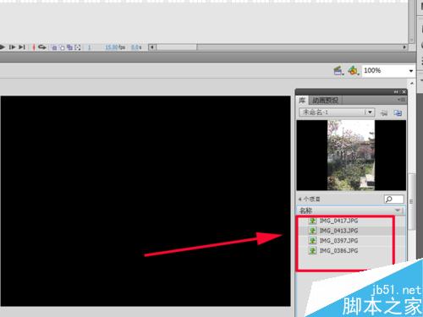Click the 4 个项目 item count label

click(309, 199)
